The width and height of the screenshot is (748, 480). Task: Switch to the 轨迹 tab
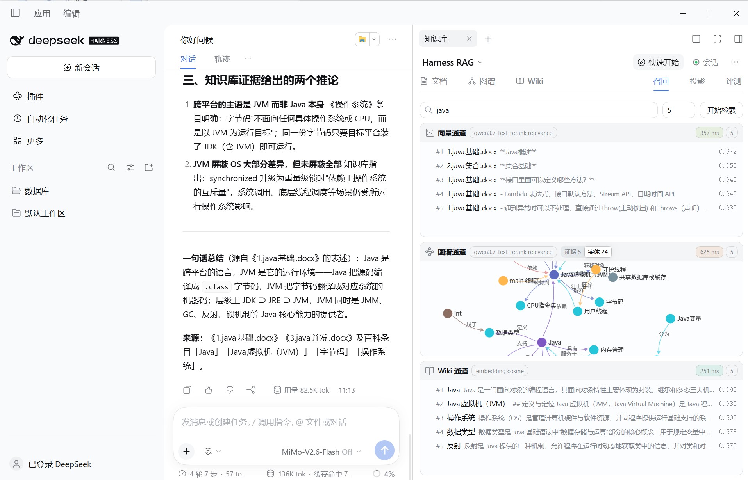(x=222, y=59)
